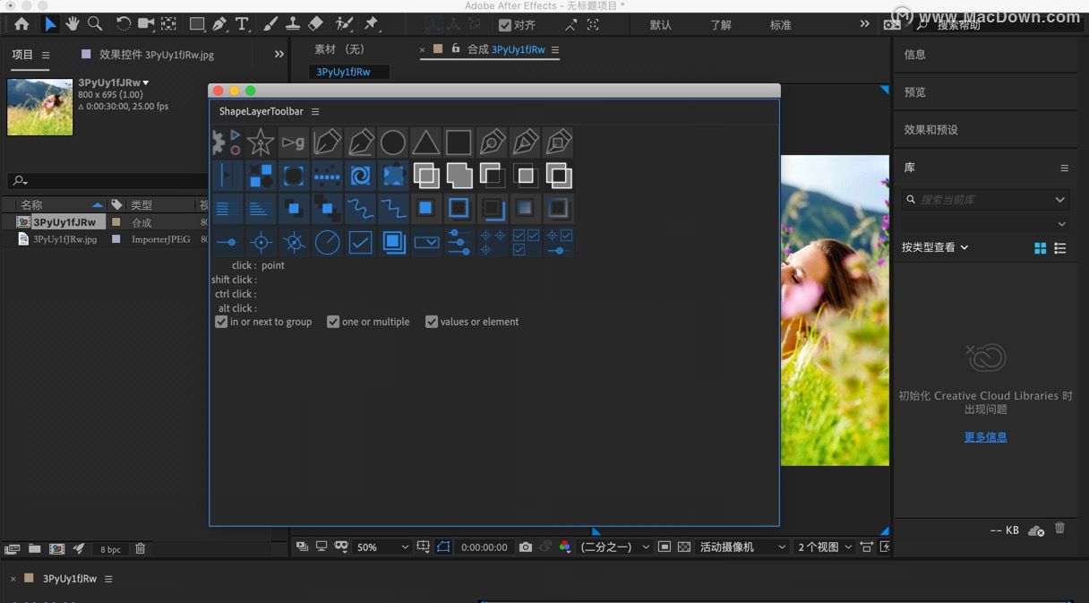This screenshot has height=603, width=1089.
Task: Switch to the 了解 workspace
Action: click(x=721, y=25)
